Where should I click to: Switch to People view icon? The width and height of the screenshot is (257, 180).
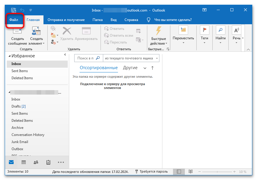(36, 162)
